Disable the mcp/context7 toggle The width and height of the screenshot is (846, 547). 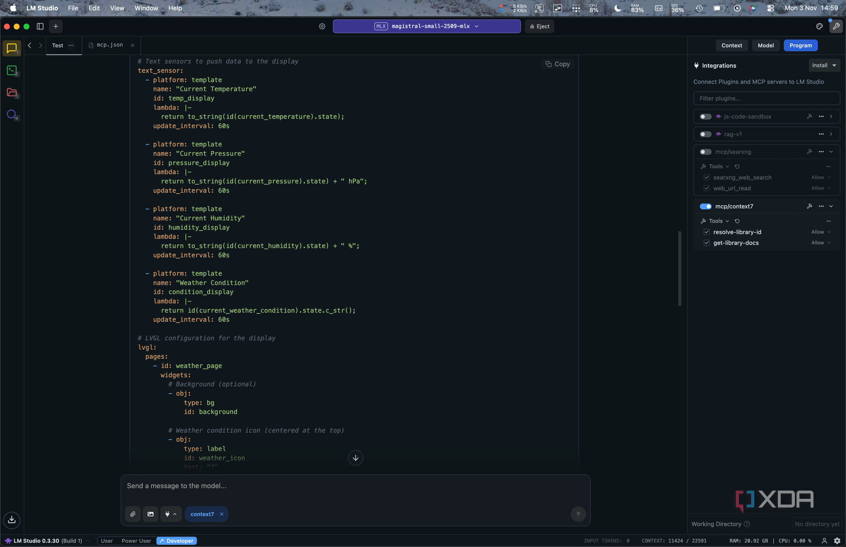point(706,206)
